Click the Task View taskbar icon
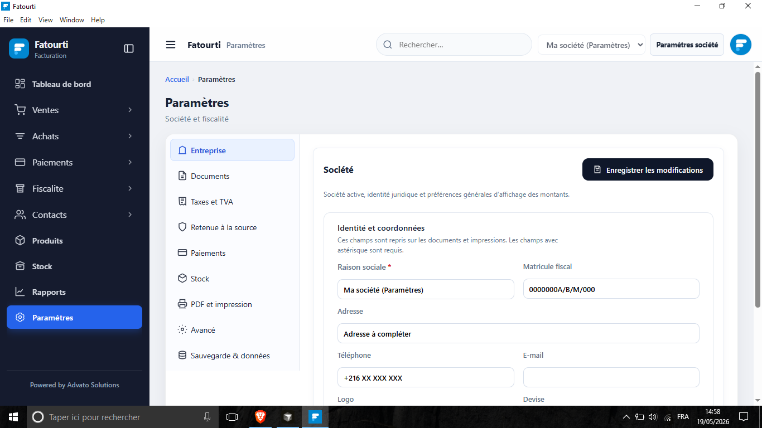The width and height of the screenshot is (762, 428). (x=232, y=416)
